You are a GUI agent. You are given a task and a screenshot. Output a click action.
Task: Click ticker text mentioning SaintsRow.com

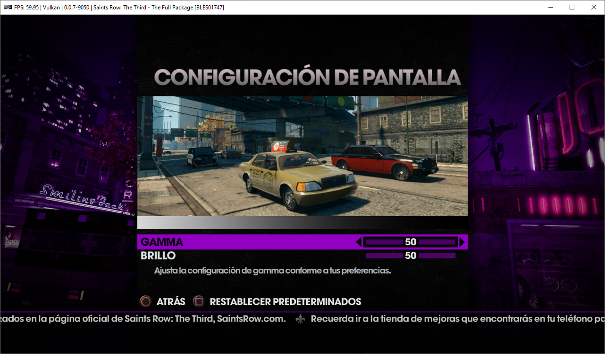[143, 319]
